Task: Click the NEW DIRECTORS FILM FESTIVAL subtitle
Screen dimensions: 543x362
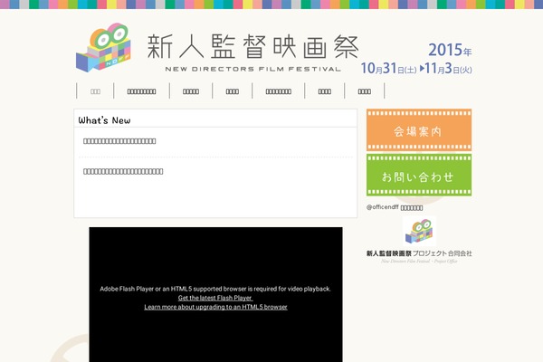Action: pyautogui.click(x=252, y=69)
